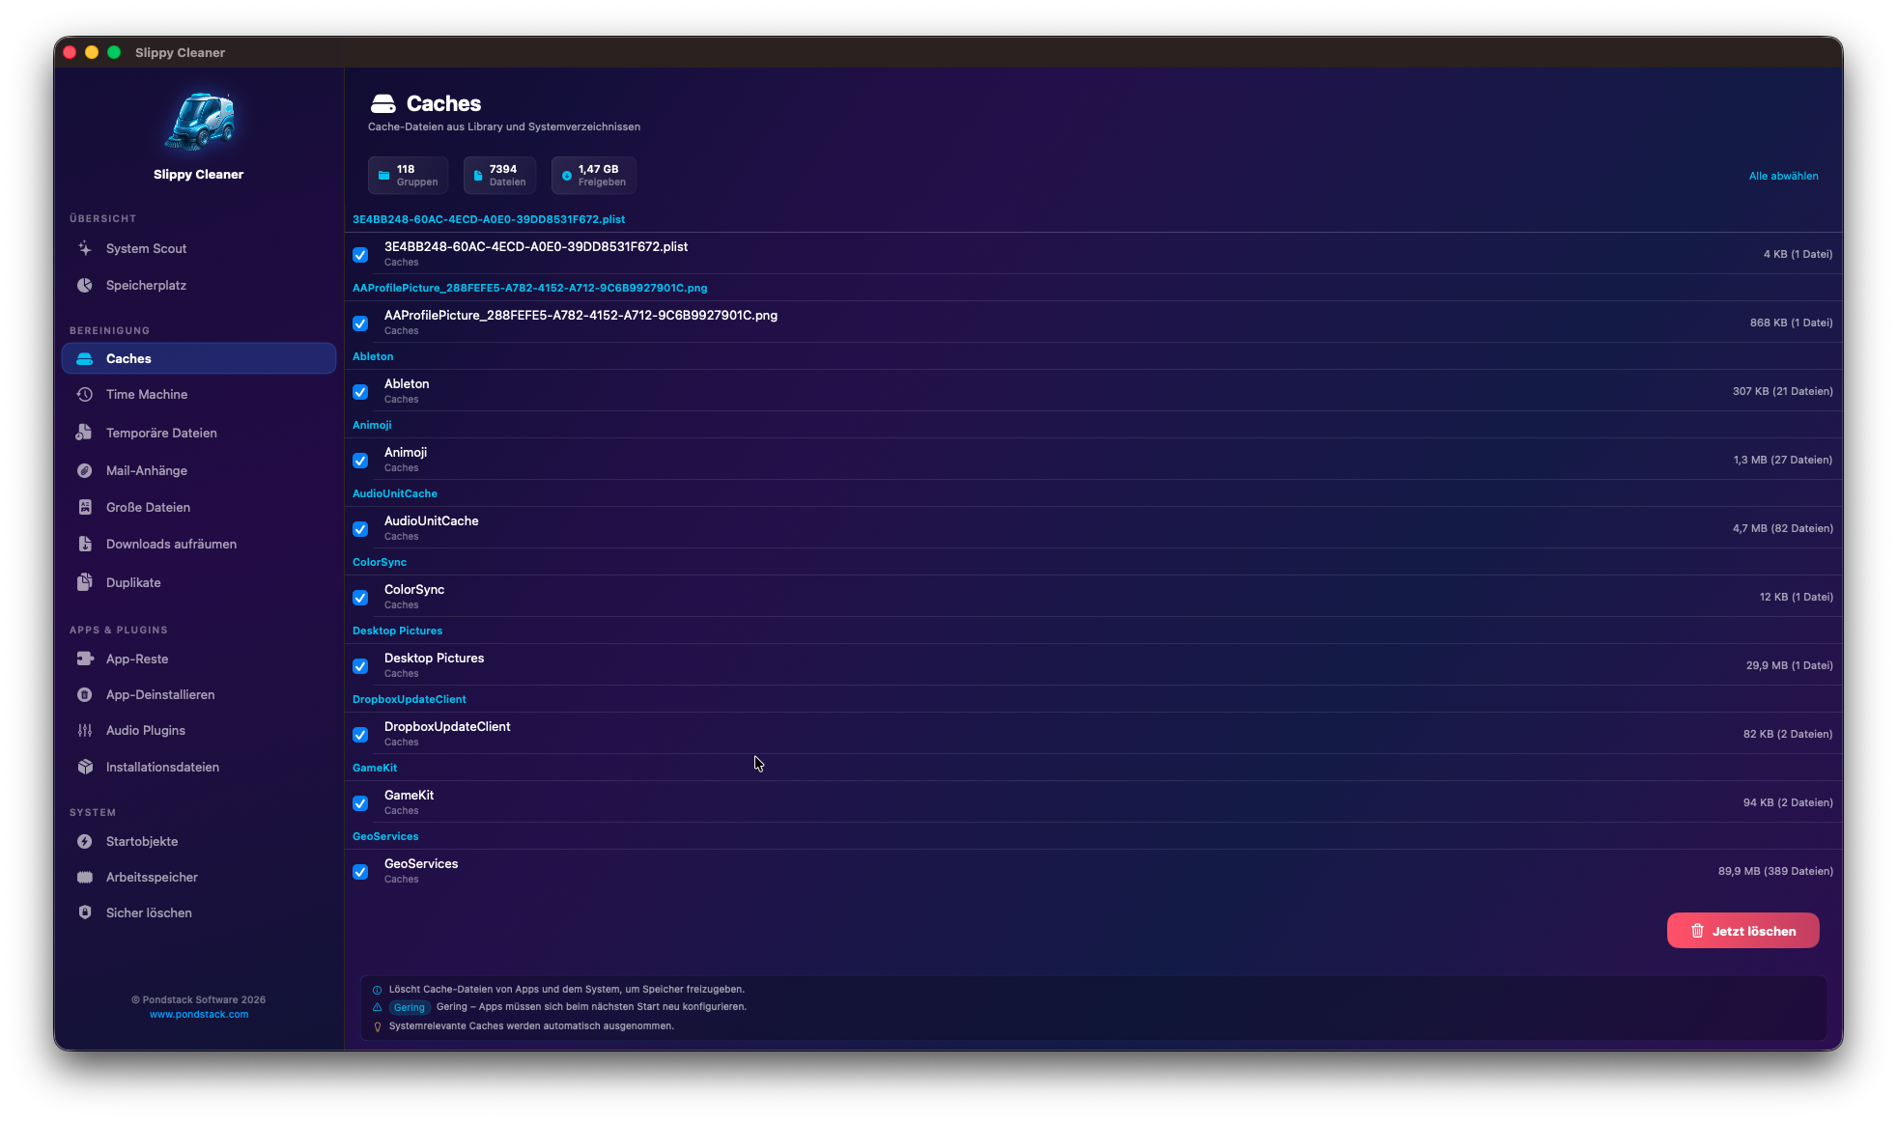Click the Caches sidebar icon
Screen dimensions: 1897x1122
(85, 358)
